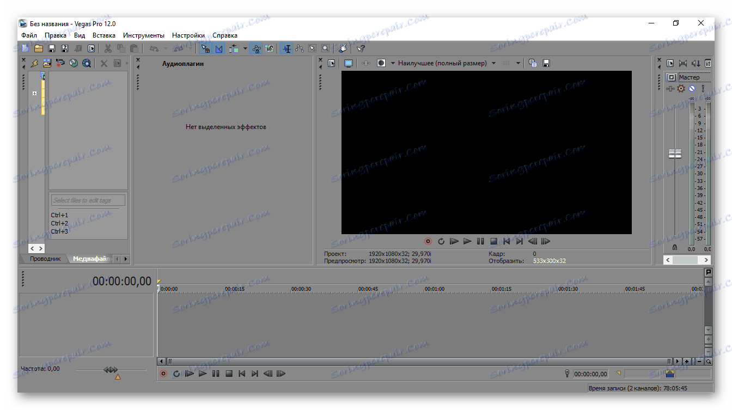Open the overlay grid dropdown in preview
Image resolution: width=732 pixels, height=410 pixels.
[x=518, y=63]
